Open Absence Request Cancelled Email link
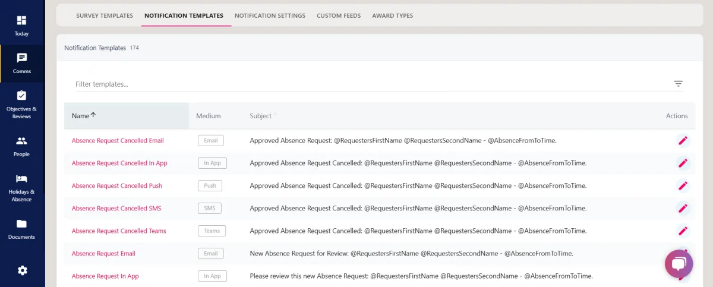 tap(118, 141)
